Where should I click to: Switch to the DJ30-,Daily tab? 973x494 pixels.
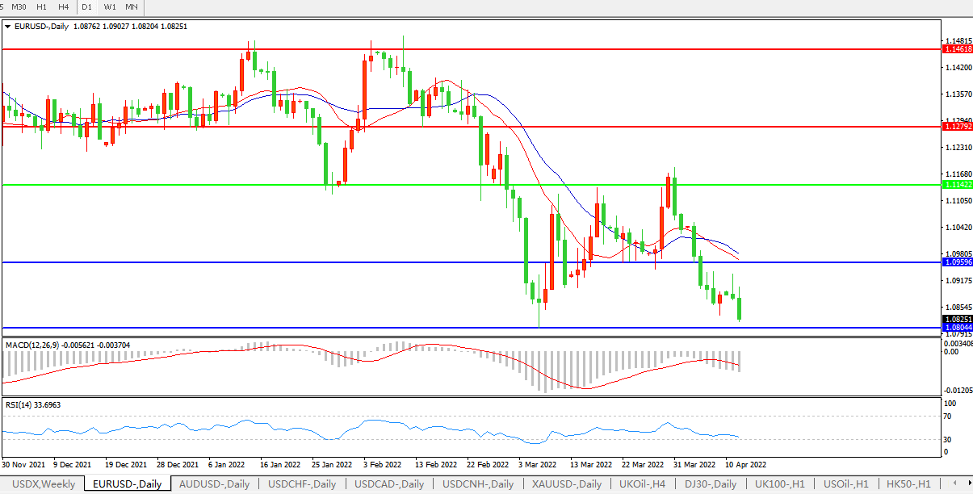711,484
